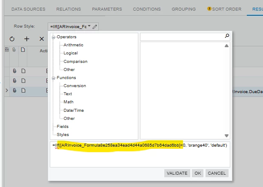
Task: Click the Functions tree label
Action: click(66, 78)
